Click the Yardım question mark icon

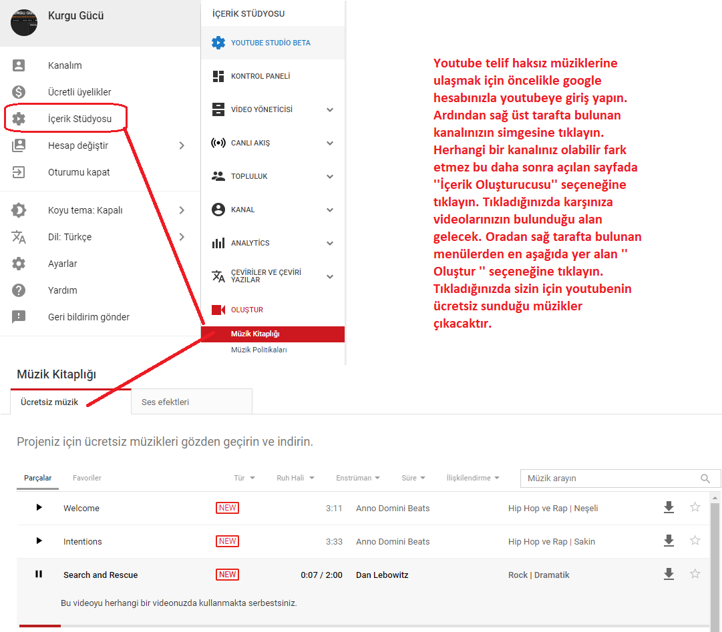tap(19, 290)
